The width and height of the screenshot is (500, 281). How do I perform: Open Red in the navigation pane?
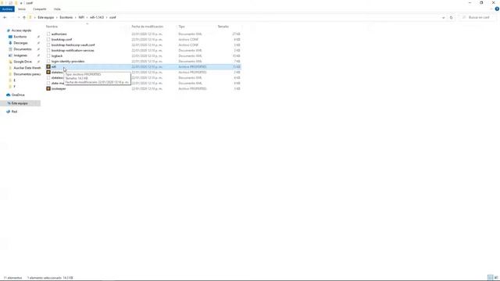[x=14, y=112]
